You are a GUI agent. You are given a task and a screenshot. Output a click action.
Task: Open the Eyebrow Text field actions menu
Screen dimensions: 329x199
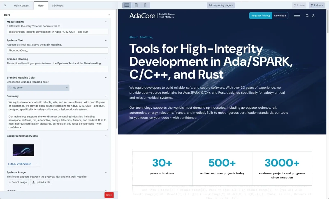tap(106, 40)
